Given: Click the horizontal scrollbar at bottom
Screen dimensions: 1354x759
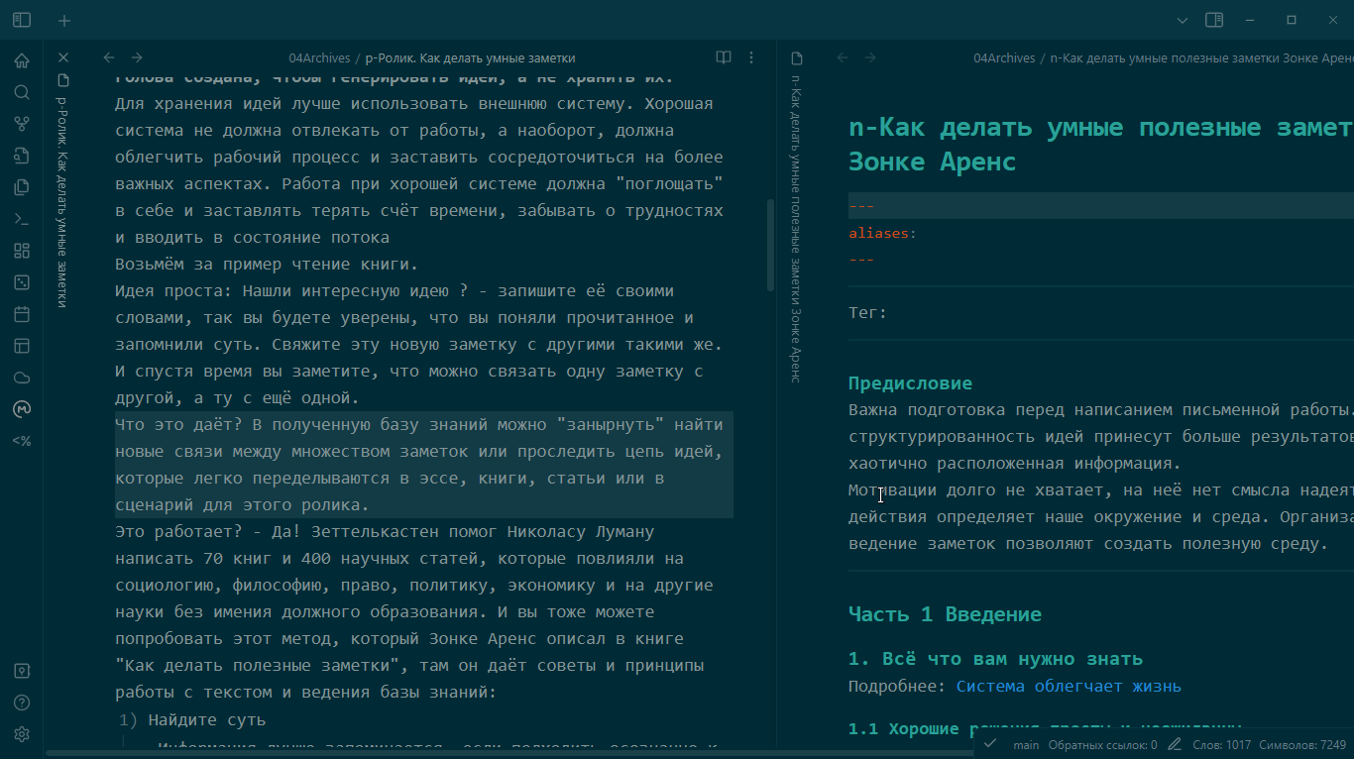Looking at the screenshot, I should [x=510, y=754].
